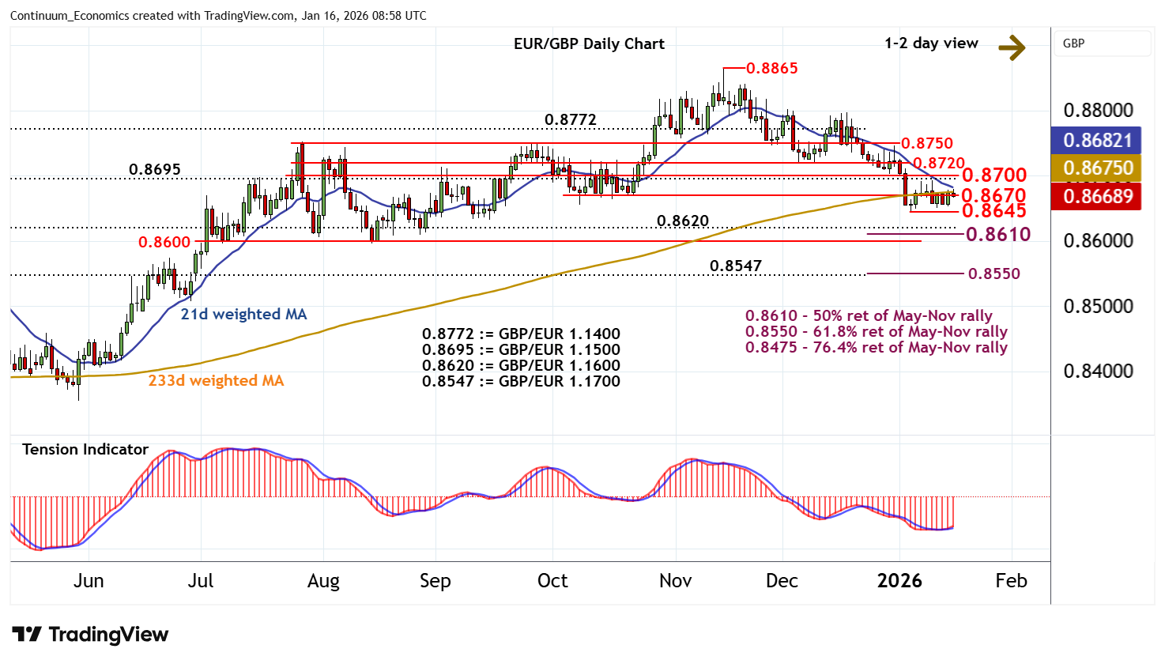Click the 0.8600 support level label
The height and width of the screenshot is (664, 1165).
tap(164, 243)
